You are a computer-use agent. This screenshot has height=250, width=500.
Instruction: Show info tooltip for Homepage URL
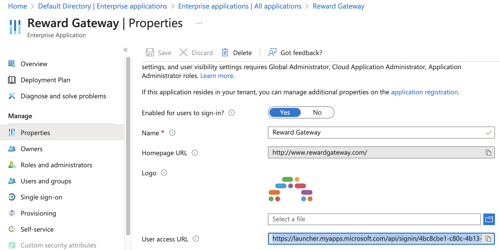195,153
